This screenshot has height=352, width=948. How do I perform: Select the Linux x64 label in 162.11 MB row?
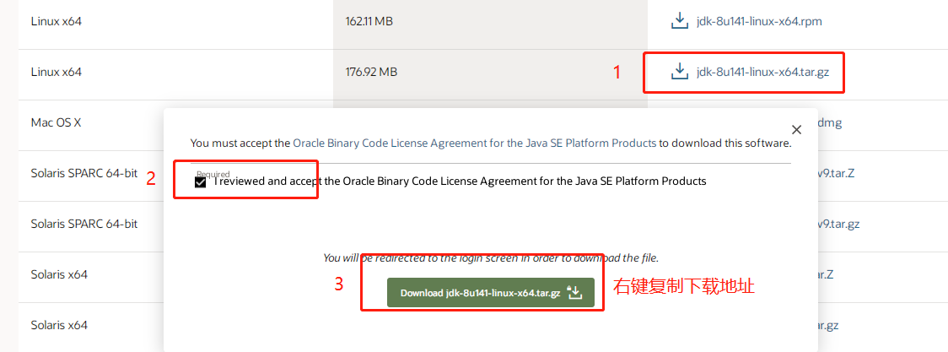coord(57,21)
